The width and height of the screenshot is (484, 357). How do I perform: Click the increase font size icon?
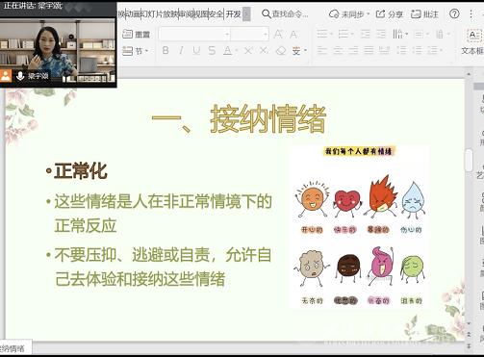tap(278, 34)
